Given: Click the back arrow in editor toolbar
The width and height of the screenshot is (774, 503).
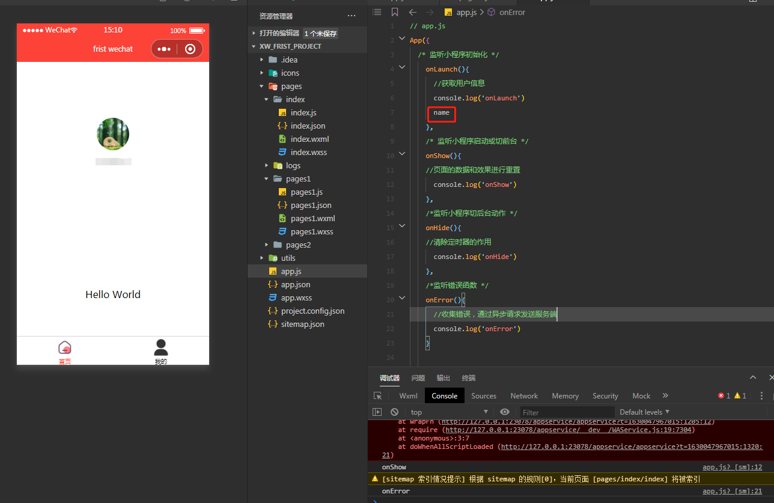Looking at the screenshot, I should pyautogui.click(x=412, y=12).
